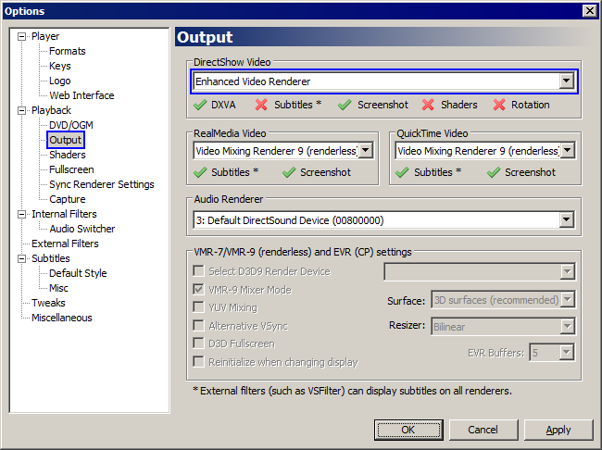Select Internal Filters tree item label
The image size is (602, 450).
[64, 214]
